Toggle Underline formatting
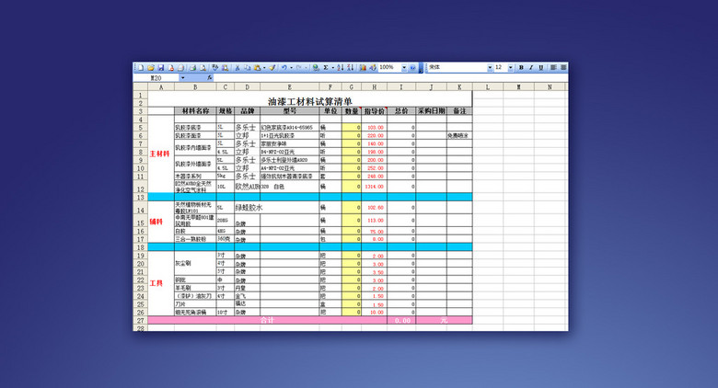 [x=541, y=68]
